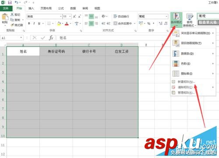Switch to the Formulas (公式) tab
This screenshot has width=219, height=158.
click(61, 8)
